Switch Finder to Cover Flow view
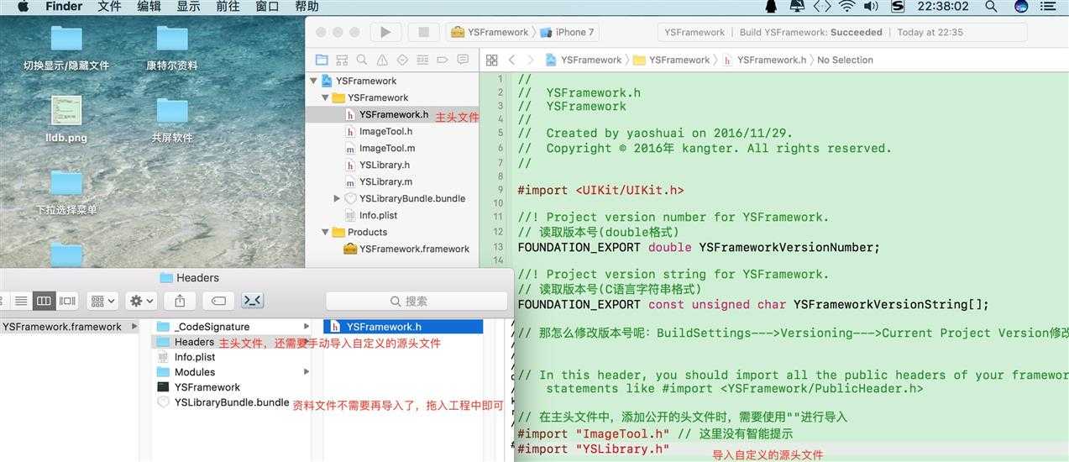Viewport: 1069px width, 462px height. tap(66, 301)
